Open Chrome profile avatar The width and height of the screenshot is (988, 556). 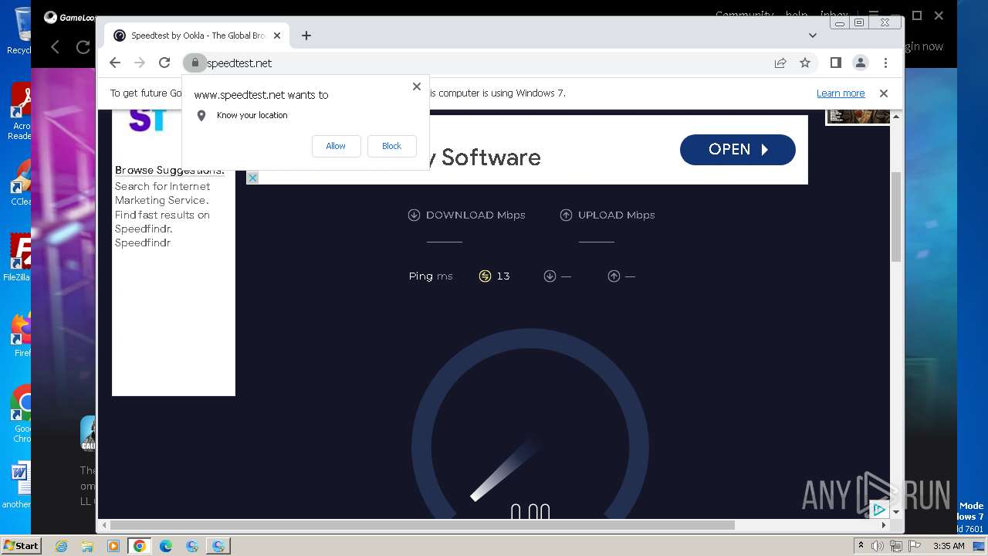point(860,63)
